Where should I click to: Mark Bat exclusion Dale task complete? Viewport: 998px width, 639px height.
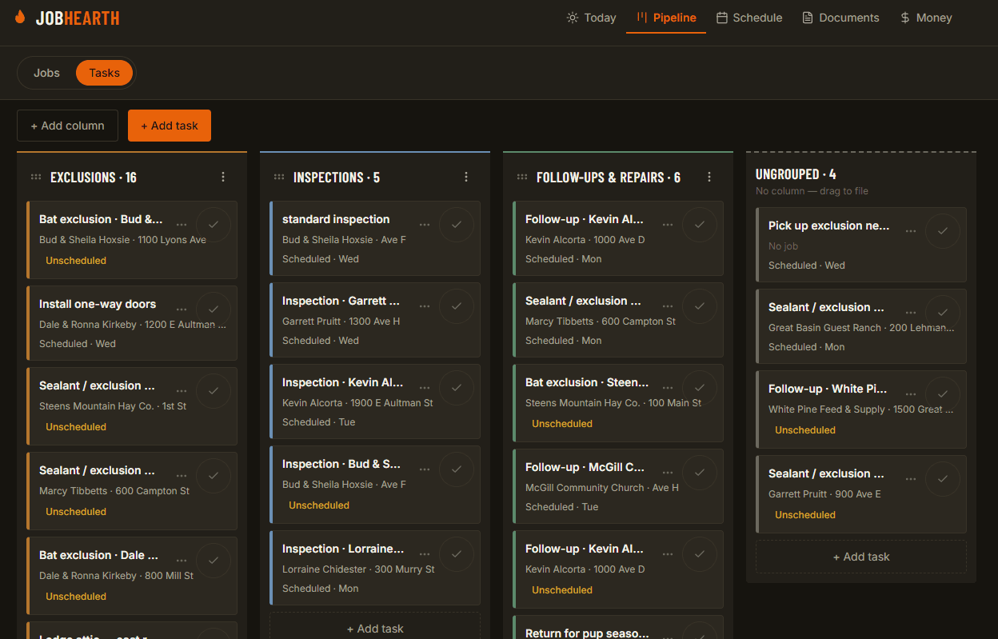point(214,561)
